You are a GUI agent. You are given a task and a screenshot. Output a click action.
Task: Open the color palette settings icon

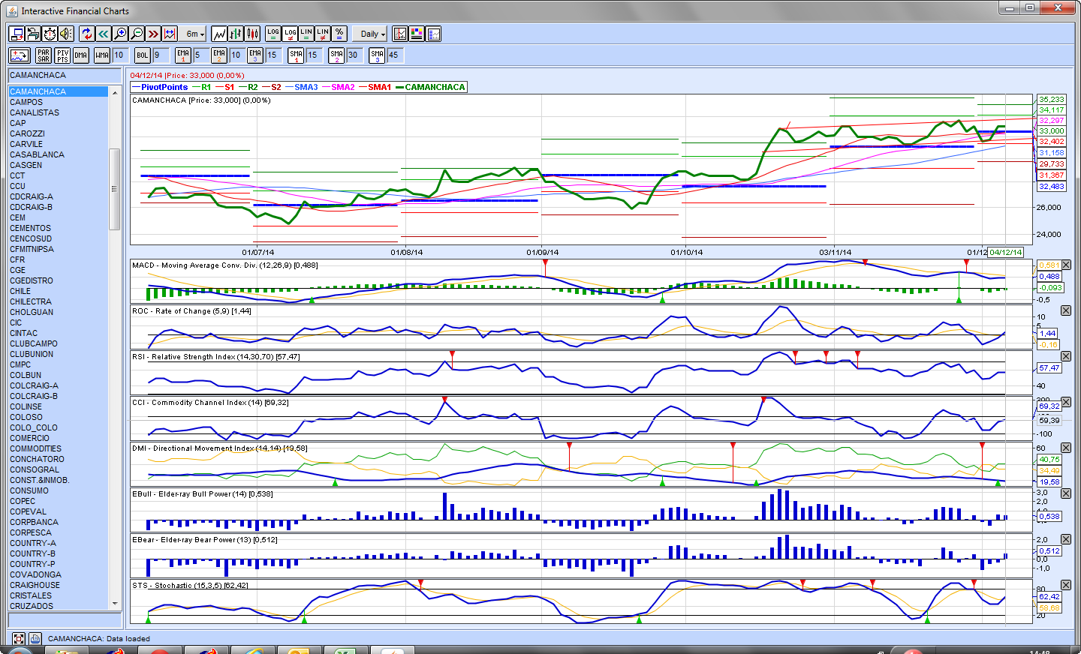[x=417, y=34]
